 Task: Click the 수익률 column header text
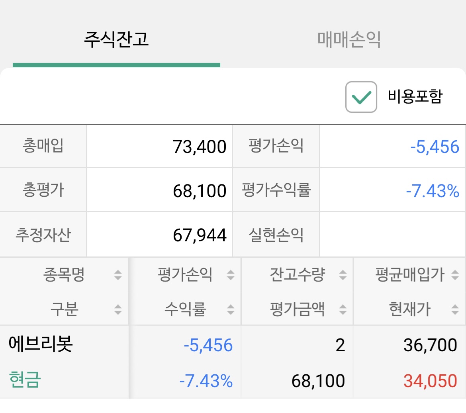point(185,309)
